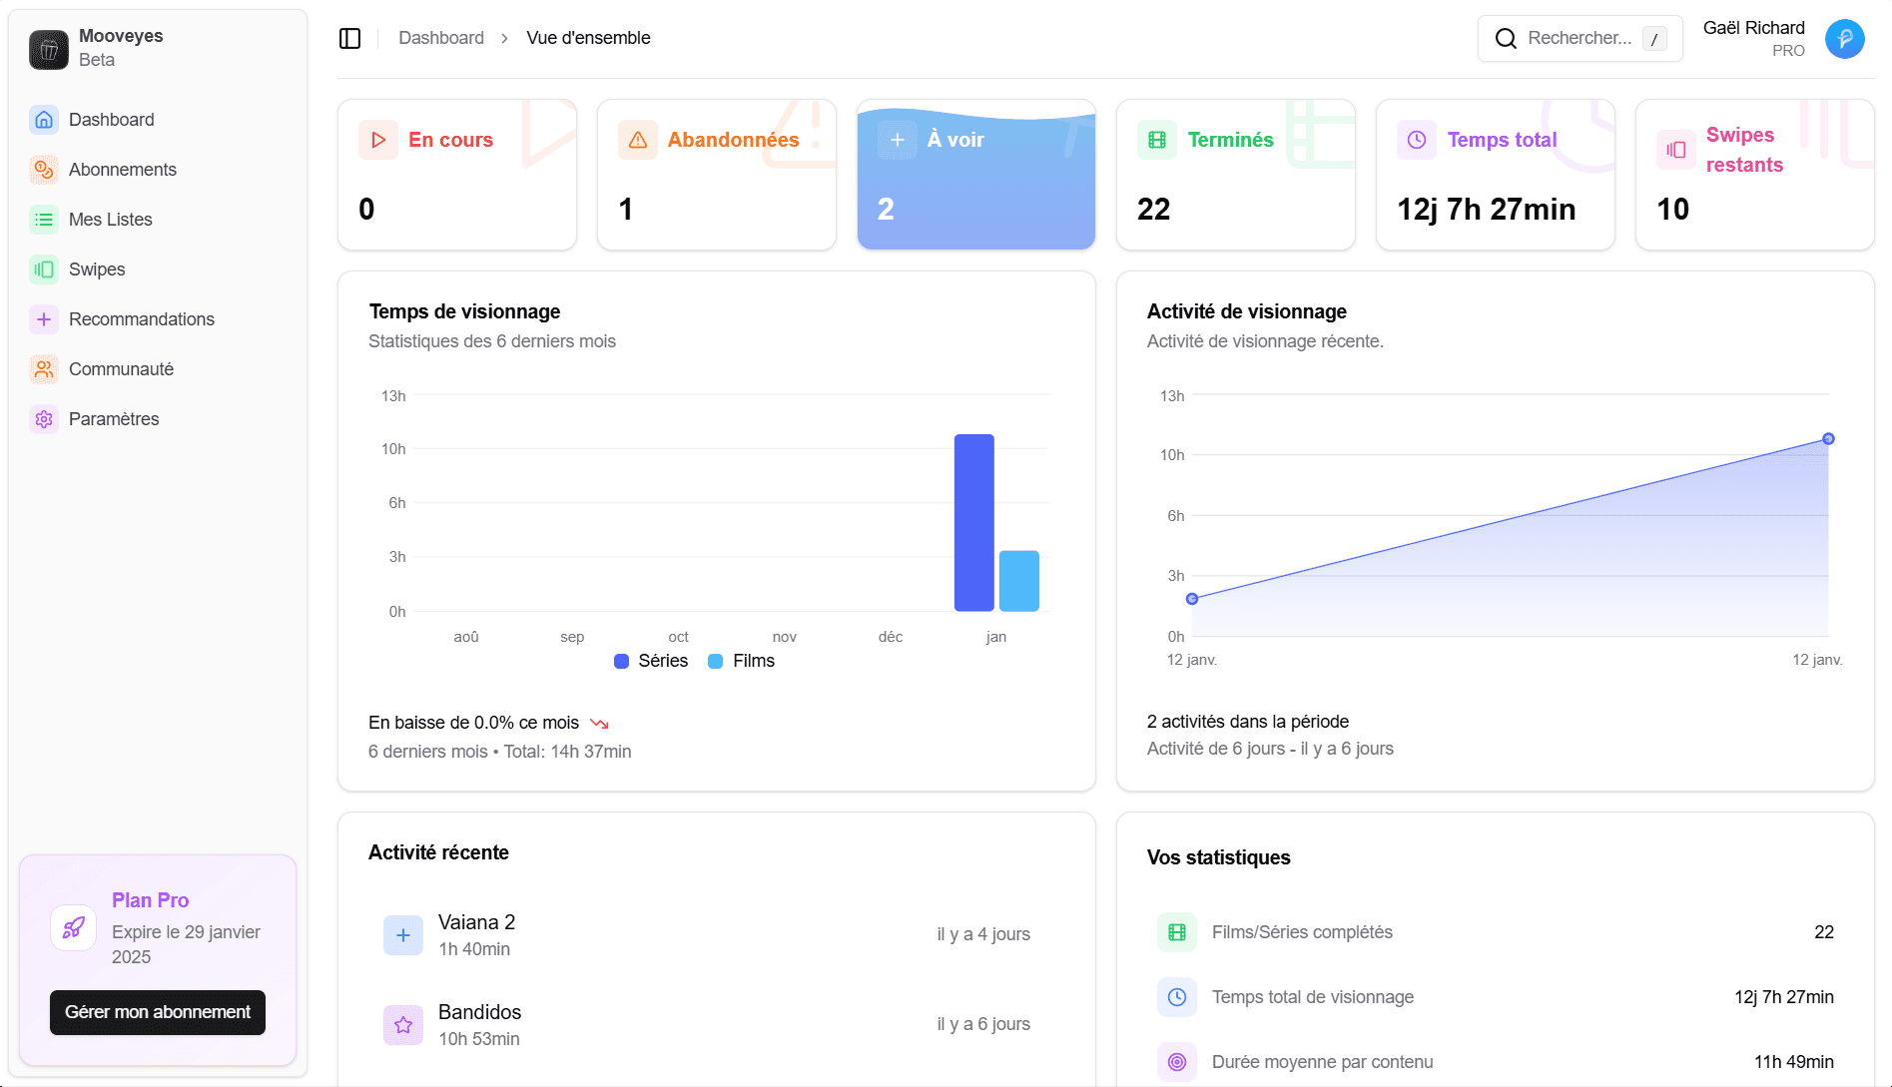
Task: Select the À voir stat card
Action: click(x=976, y=175)
